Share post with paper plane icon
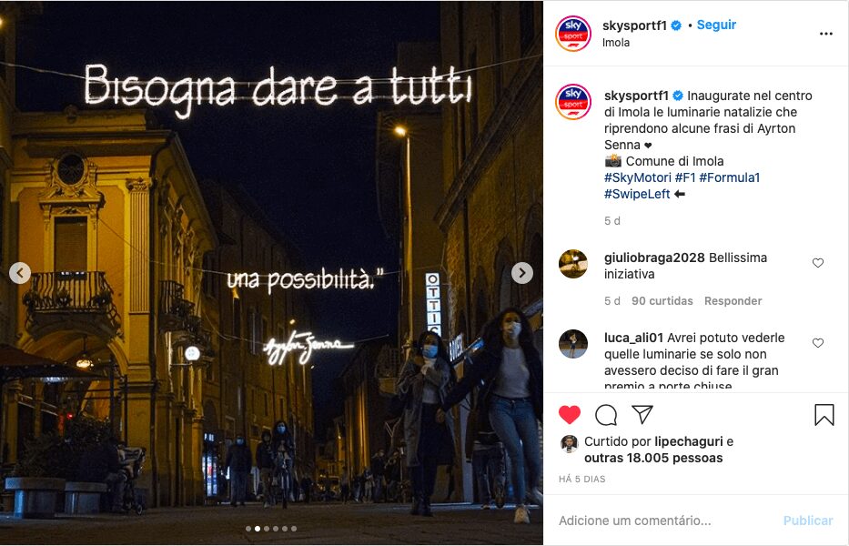 [642, 414]
